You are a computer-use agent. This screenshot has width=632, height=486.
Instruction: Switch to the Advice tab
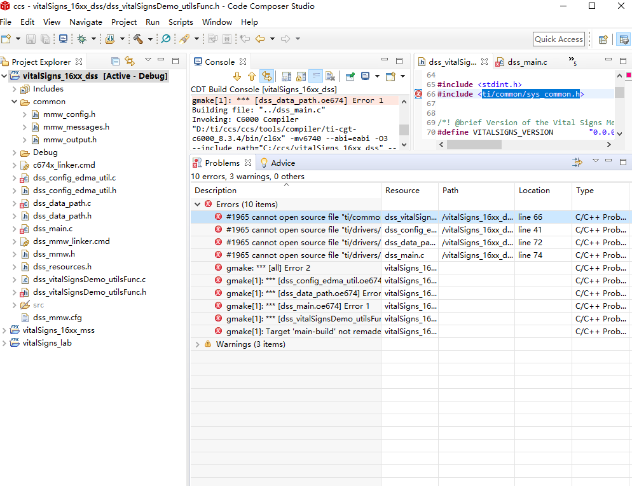click(x=282, y=163)
